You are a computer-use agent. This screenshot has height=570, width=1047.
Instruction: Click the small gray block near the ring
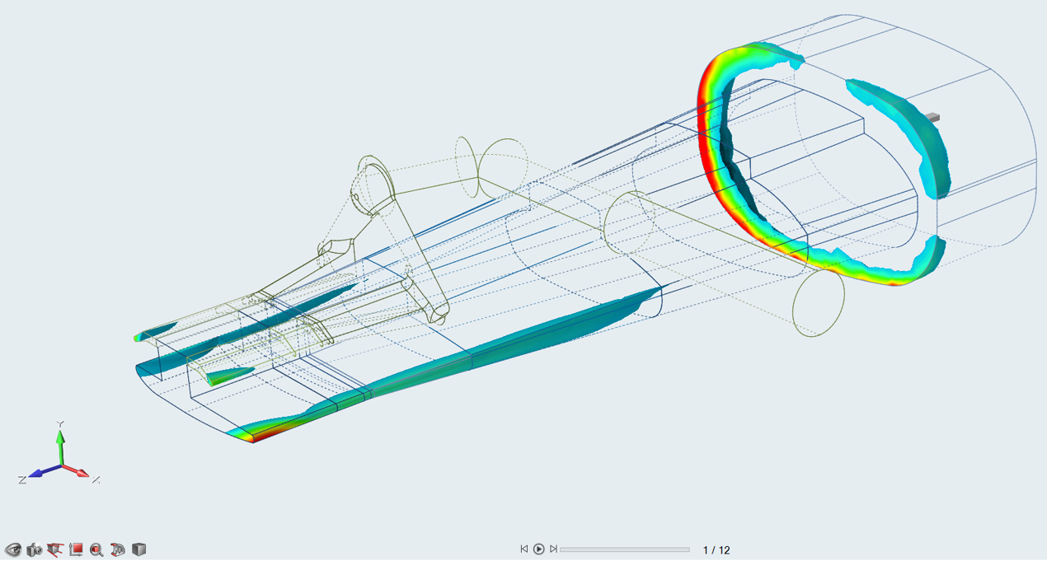(x=932, y=117)
